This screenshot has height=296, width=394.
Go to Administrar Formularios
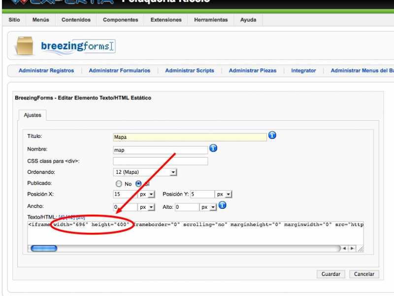120,70
